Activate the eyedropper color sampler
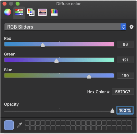The height and width of the screenshot is (134, 137). point(20,125)
